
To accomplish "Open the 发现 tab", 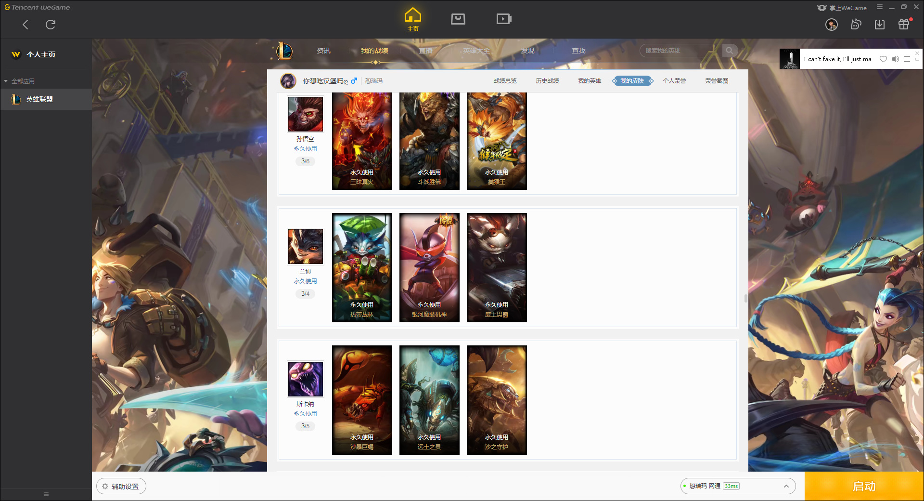I will pos(527,51).
